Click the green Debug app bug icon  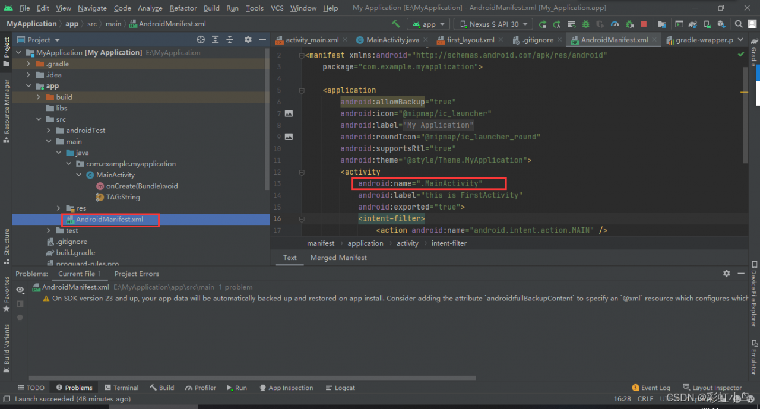(585, 24)
